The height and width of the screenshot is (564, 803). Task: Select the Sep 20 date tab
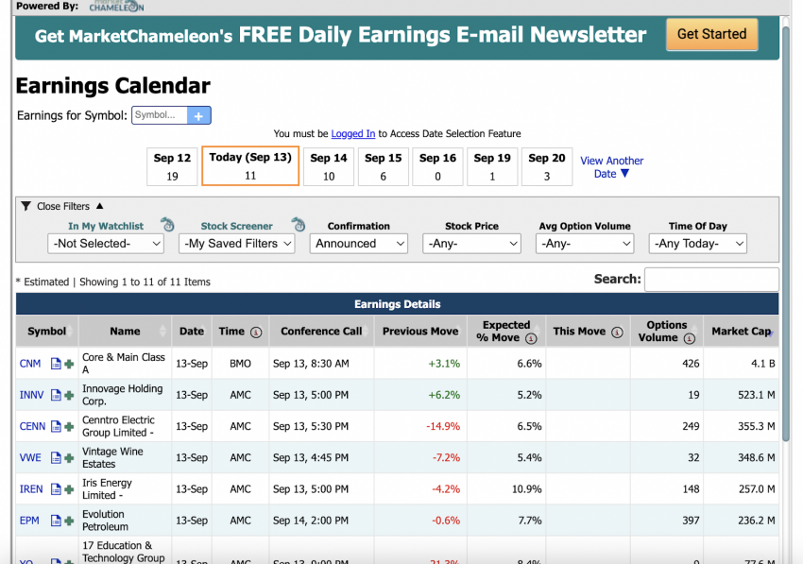click(x=547, y=167)
